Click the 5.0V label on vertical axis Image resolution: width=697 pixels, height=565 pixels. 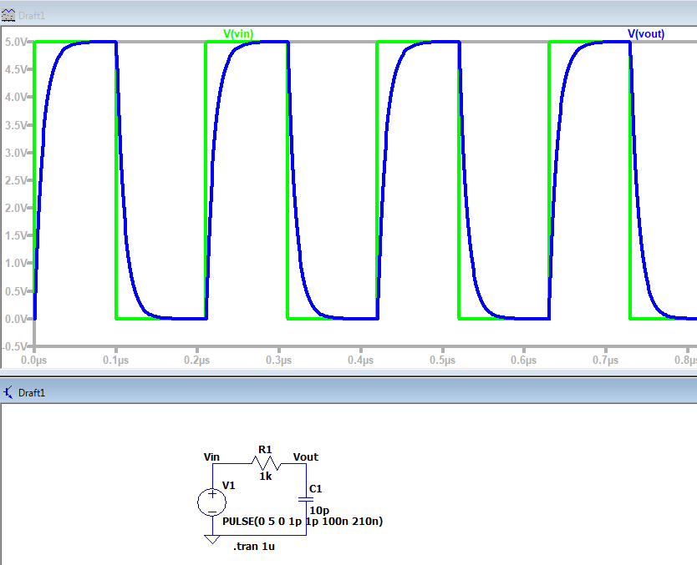(17, 42)
